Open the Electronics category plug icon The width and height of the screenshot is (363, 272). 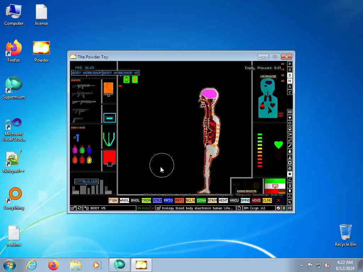290,118
